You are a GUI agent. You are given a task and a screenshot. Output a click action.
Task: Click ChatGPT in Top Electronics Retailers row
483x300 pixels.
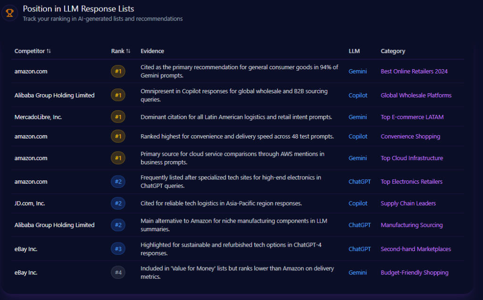point(359,182)
